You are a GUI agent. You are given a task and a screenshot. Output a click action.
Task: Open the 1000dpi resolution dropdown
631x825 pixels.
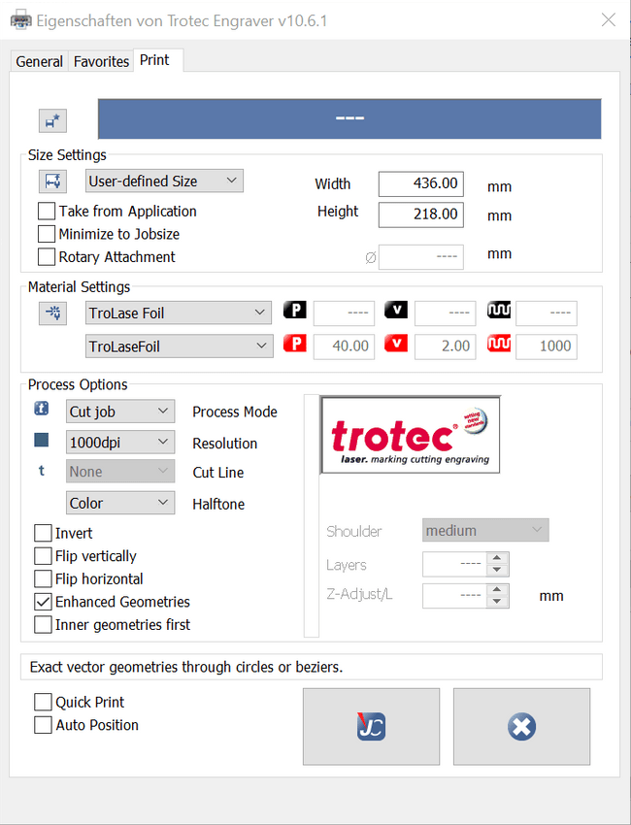[120, 443]
